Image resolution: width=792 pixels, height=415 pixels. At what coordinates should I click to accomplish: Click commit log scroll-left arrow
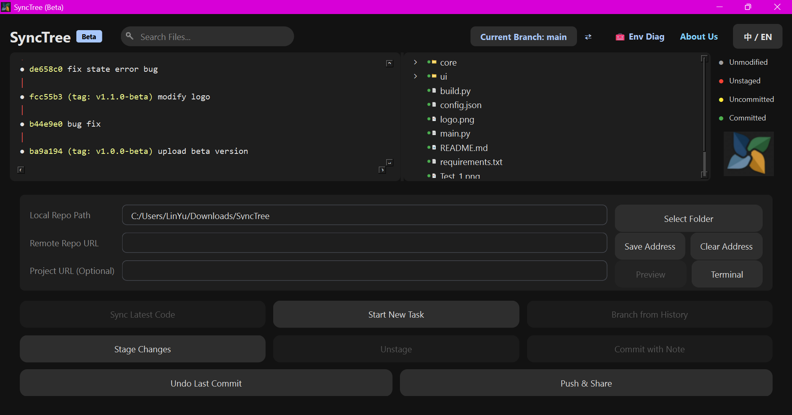click(x=21, y=170)
